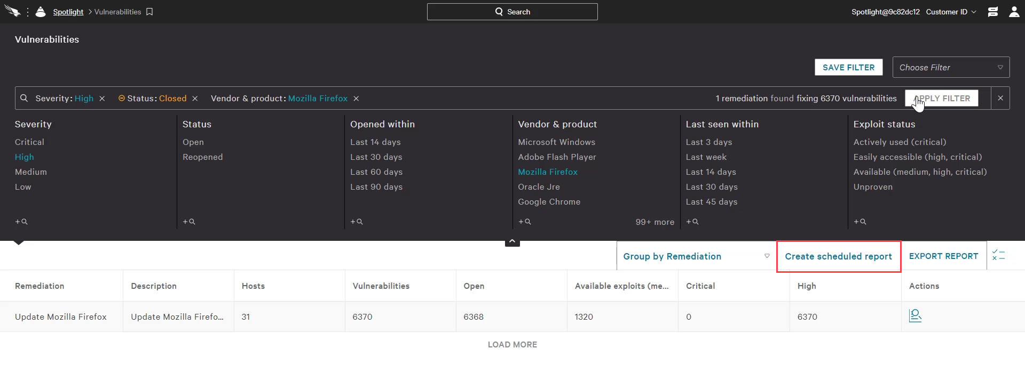This screenshot has width=1025, height=373.
Task: Click Create scheduled report
Action: [838, 256]
